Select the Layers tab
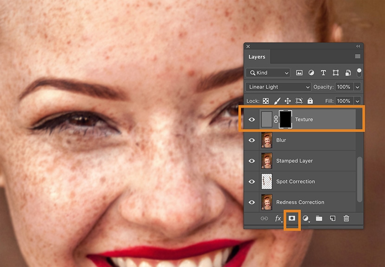Screen dimensions: 385x267 pos(257,57)
